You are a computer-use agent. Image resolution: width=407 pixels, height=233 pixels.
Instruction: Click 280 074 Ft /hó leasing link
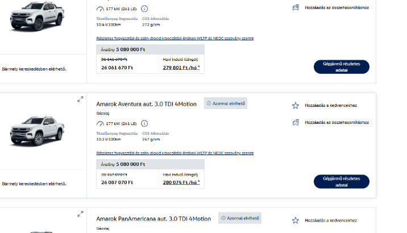click(x=181, y=182)
